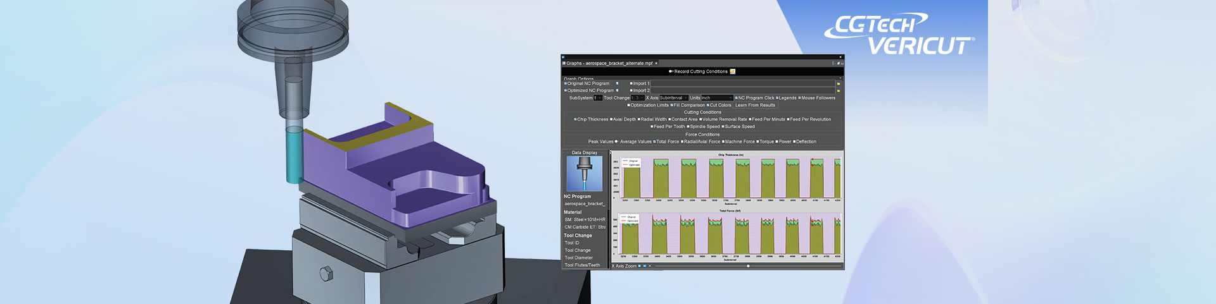
Task: Open folder browser for Import 1
Action: (839, 83)
